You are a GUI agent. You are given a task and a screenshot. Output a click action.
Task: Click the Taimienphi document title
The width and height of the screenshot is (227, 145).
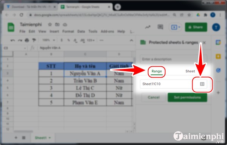(31, 25)
